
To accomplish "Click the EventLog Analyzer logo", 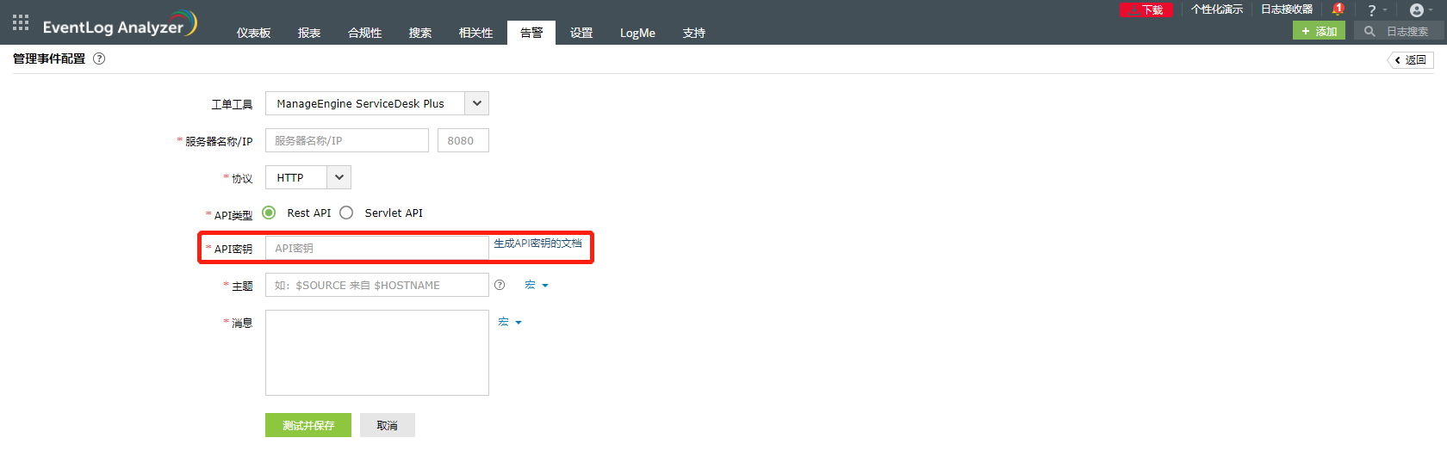I will coord(120,23).
